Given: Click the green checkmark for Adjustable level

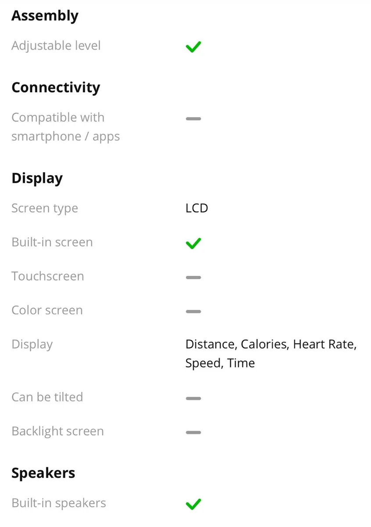Looking at the screenshot, I should 193,47.
